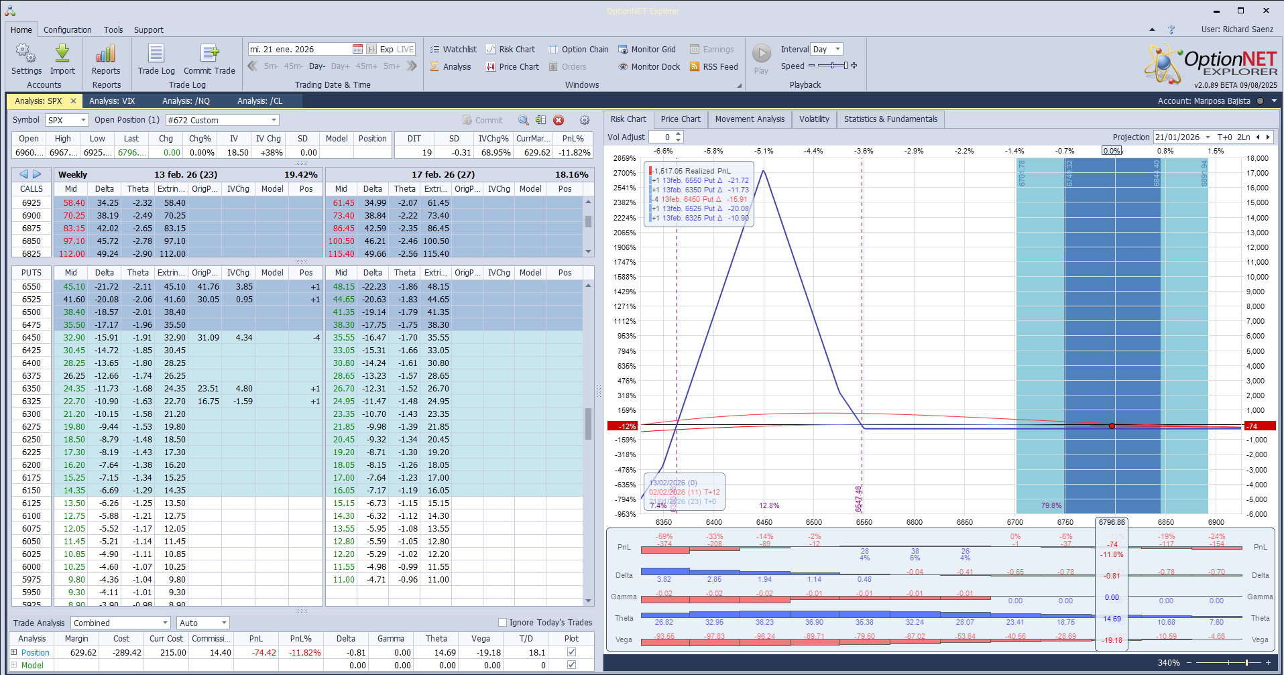
Task: Toggle Plot checkbox for Position row
Action: pyautogui.click(x=571, y=652)
